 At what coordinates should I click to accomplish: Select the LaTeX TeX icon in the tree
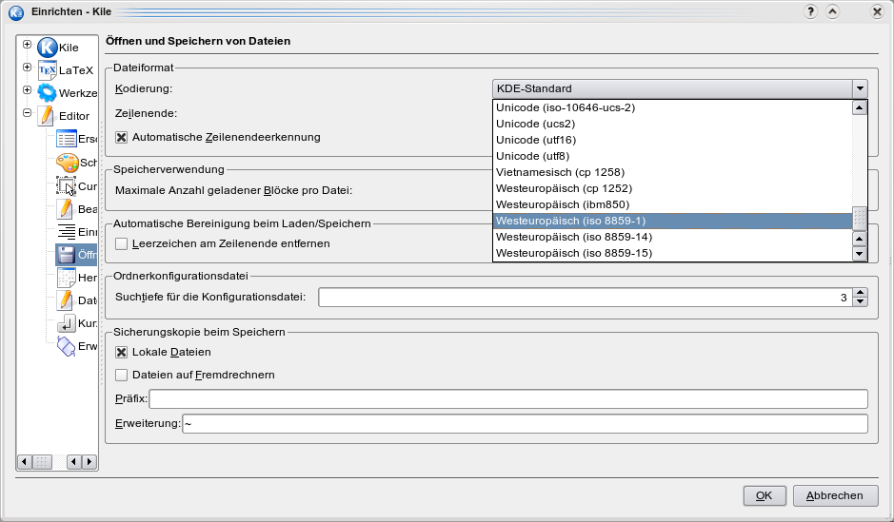tap(48, 70)
